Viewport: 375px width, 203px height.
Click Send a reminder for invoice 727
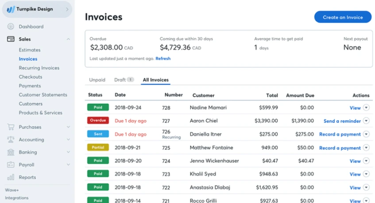[x=342, y=121]
